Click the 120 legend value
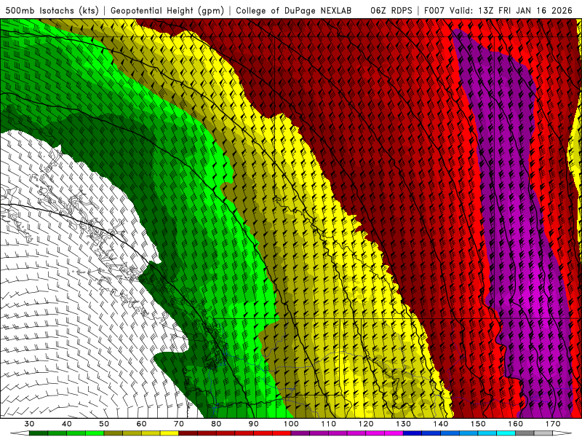This screenshot has width=582, height=437. pos(366,424)
